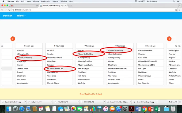182x113 pixels.
Task: Close the downloads bar
Action: tap(180, 102)
